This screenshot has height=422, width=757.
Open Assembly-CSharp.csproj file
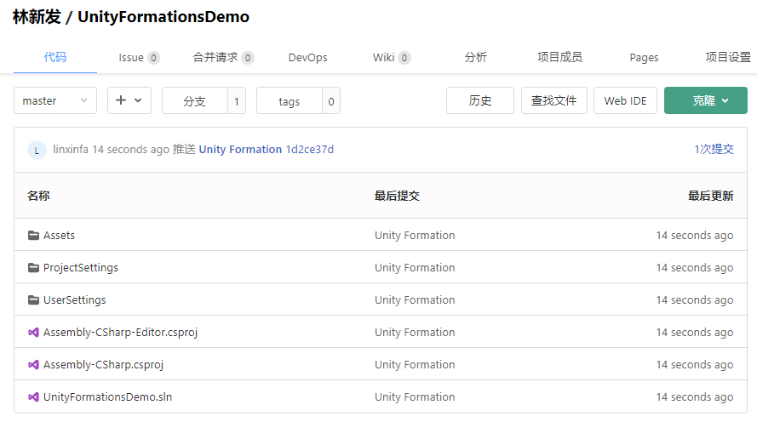coord(103,365)
